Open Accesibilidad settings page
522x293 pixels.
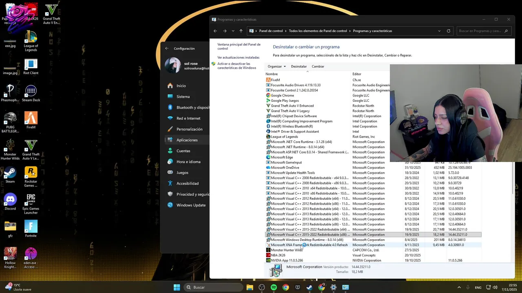188,184
